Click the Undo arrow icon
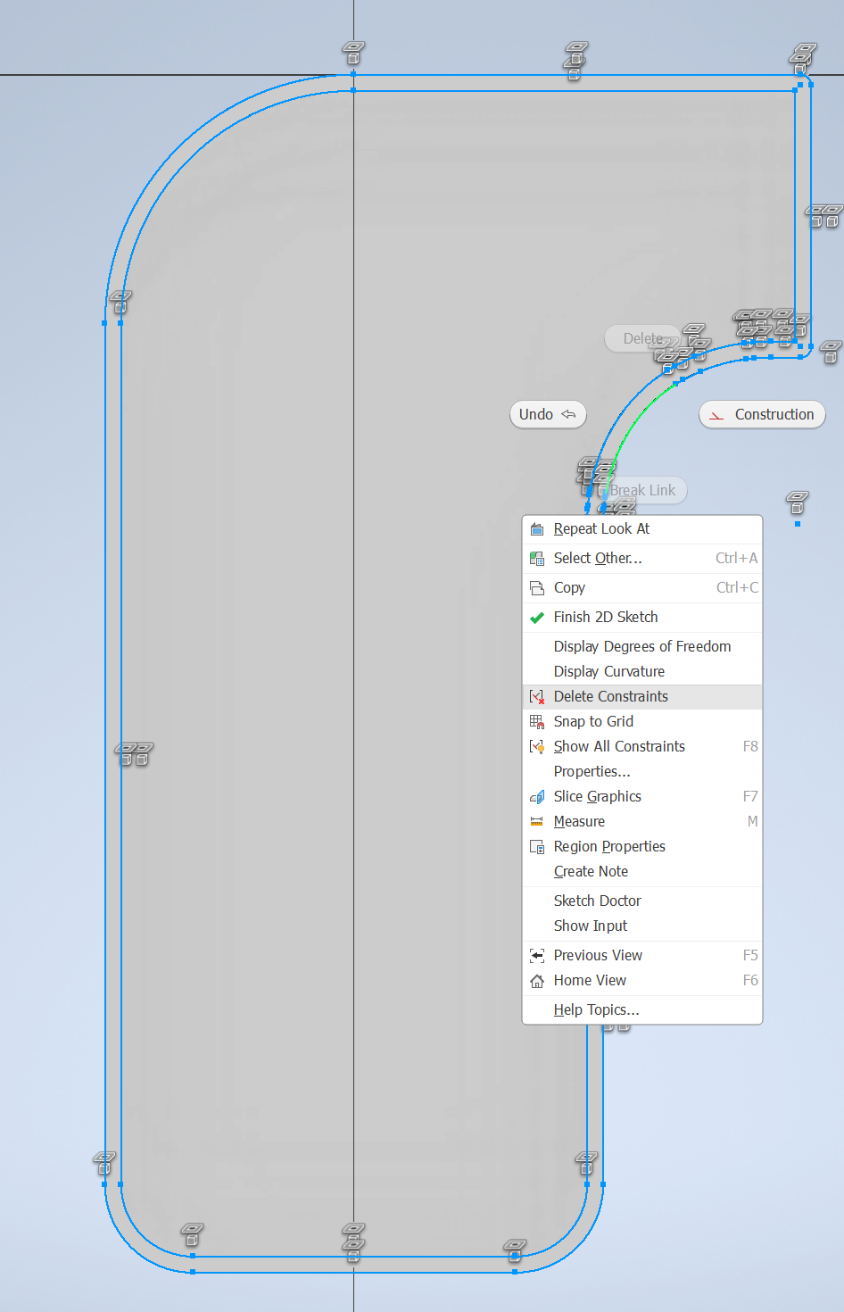This screenshot has height=1312, width=844. point(568,414)
